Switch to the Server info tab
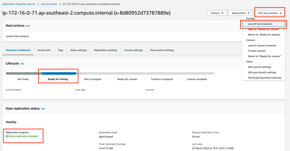Screen dimensions: 290x151 click(x=44, y=50)
